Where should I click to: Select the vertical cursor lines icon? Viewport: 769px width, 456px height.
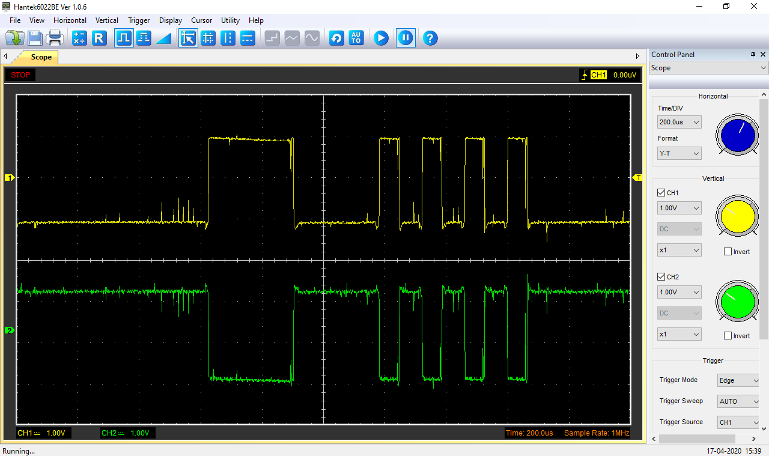[228, 38]
